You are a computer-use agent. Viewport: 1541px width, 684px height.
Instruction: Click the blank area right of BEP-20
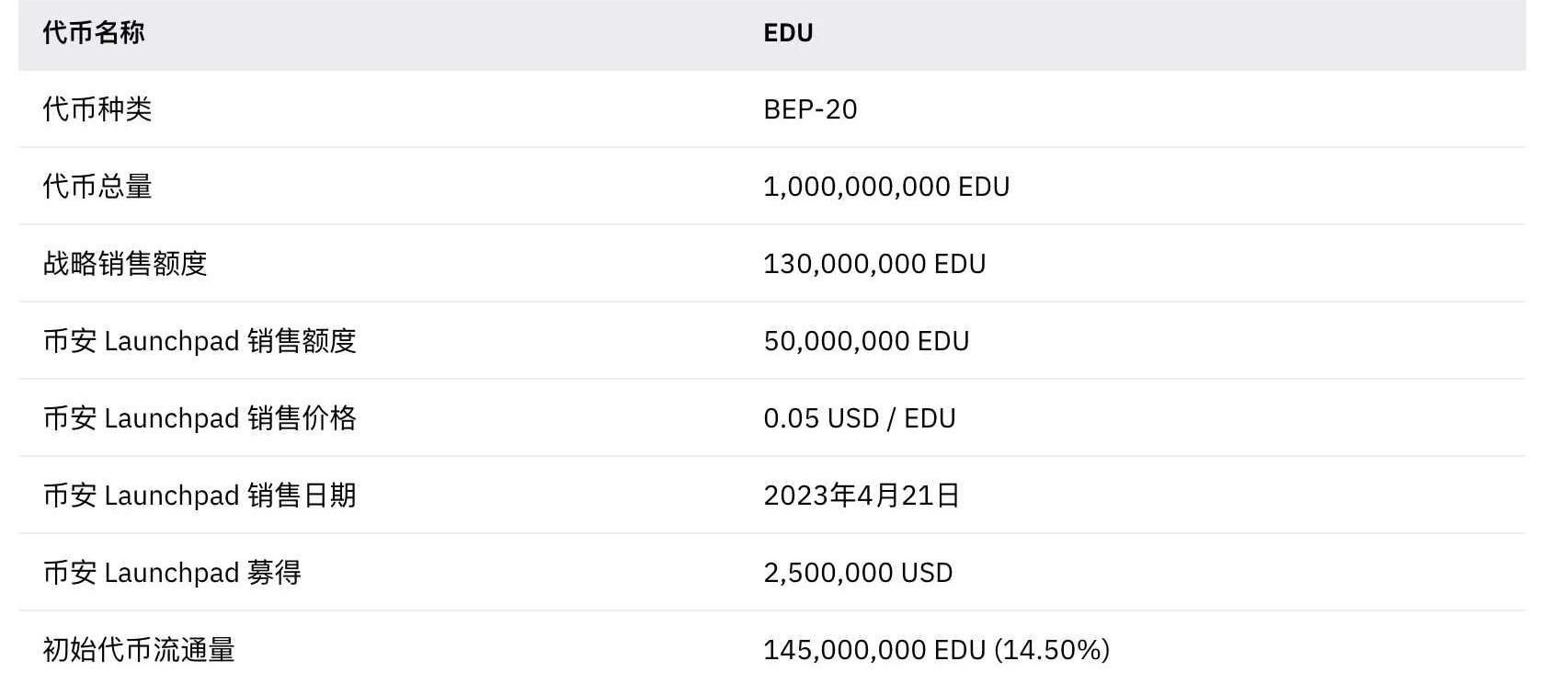click(x=1195, y=109)
